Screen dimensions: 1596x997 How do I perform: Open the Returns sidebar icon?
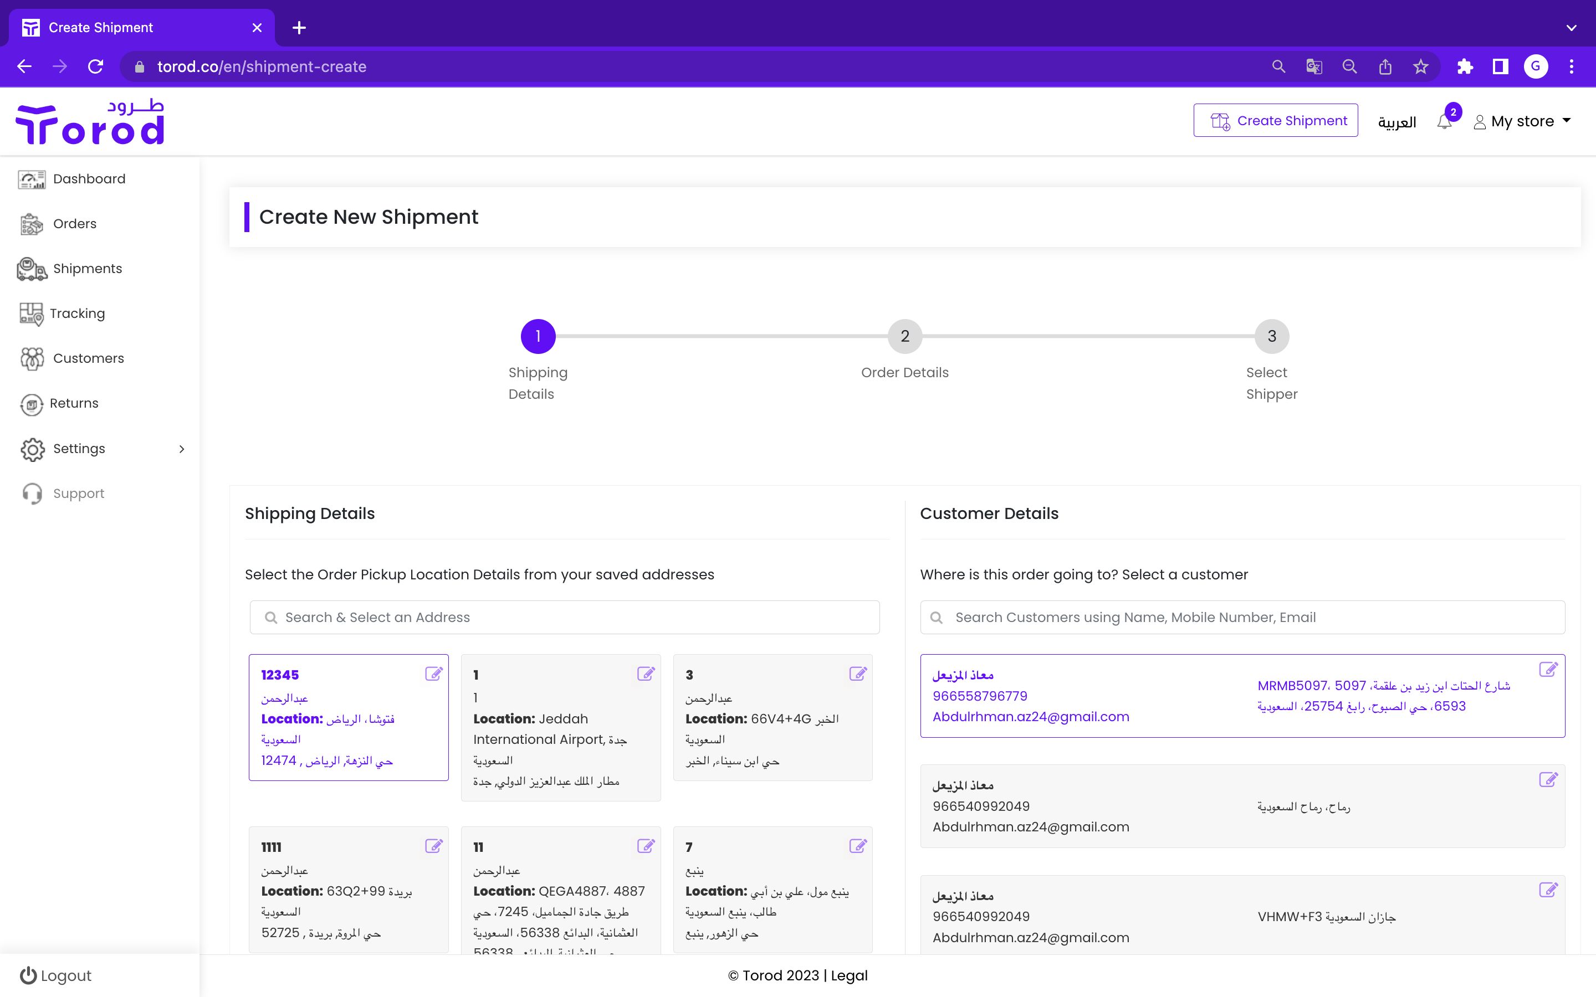32,404
